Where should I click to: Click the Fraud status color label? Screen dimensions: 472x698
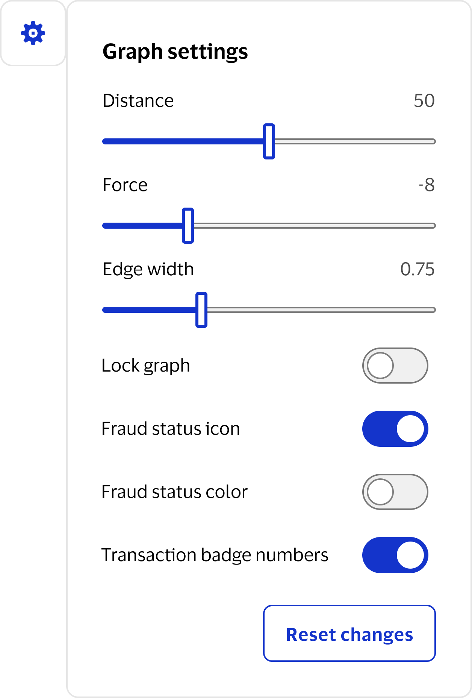[x=175, y=491]
